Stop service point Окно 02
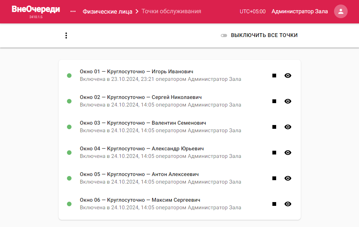Viewport: 359px width, 227px height. tap(274, 101)
